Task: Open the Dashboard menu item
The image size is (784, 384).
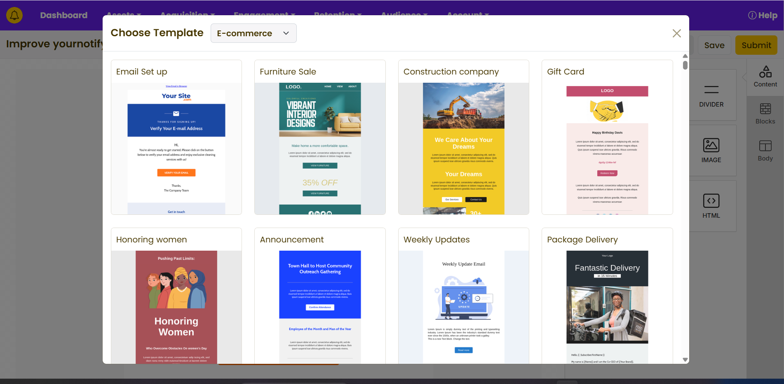Action: pyautogui.click(x=63, y=16)
